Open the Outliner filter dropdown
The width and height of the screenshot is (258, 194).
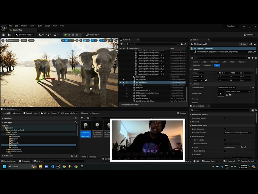point(123,44)
